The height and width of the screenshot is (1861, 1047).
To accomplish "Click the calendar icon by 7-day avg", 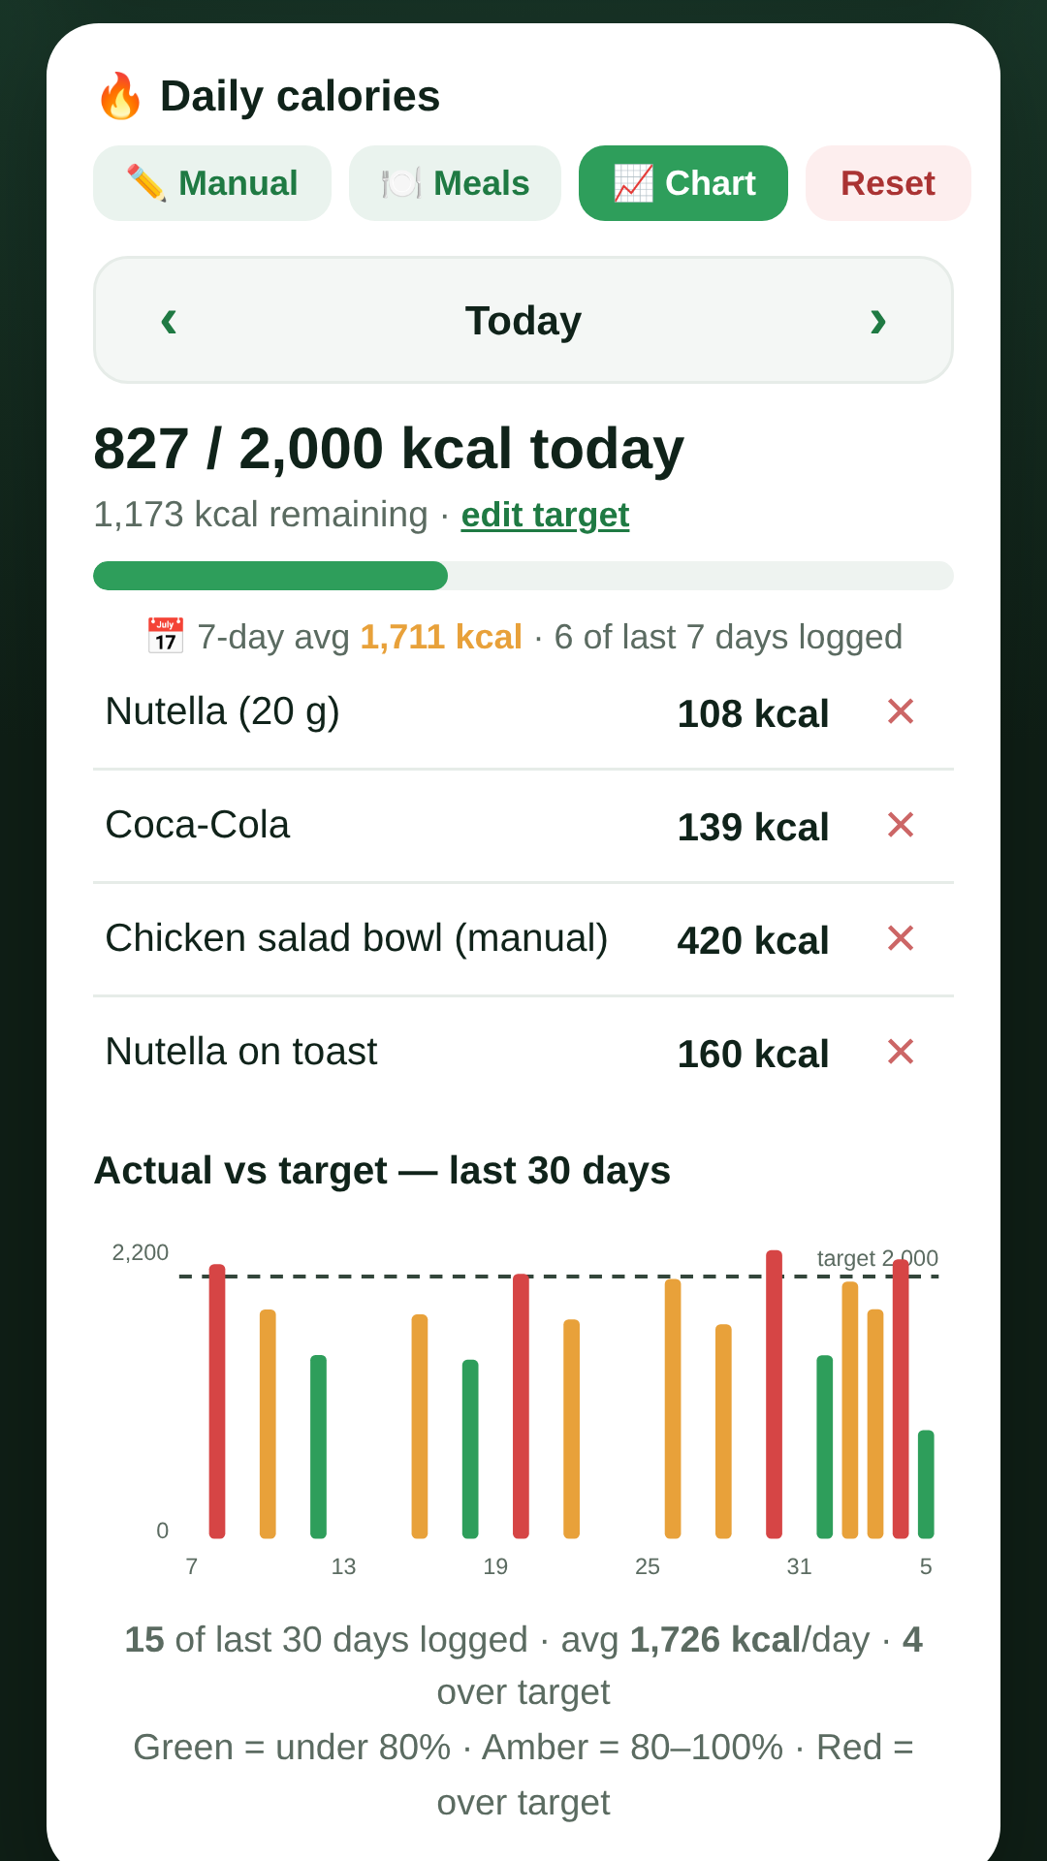I will click(x=165, y=637).
